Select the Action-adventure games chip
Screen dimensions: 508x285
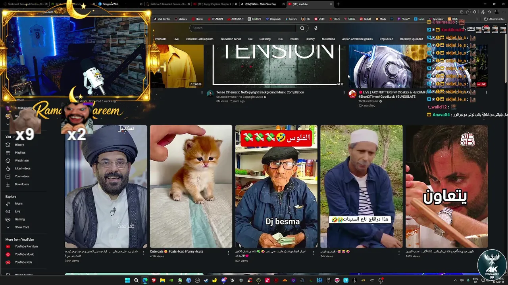point(357,39)
